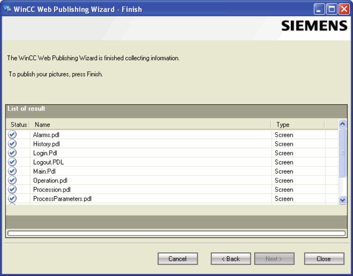Click the status checkmark icon beside Logout.PDL
Viewport: 353px width, 276px height.
click(x=12, y=162)
